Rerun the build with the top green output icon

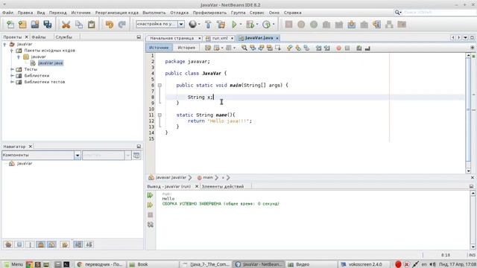point(151,195)
